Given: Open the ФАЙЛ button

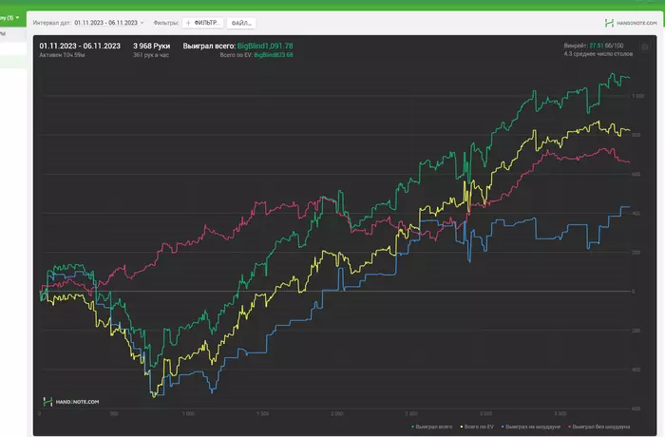Looking at the screenshot, I should pos(241,23).
